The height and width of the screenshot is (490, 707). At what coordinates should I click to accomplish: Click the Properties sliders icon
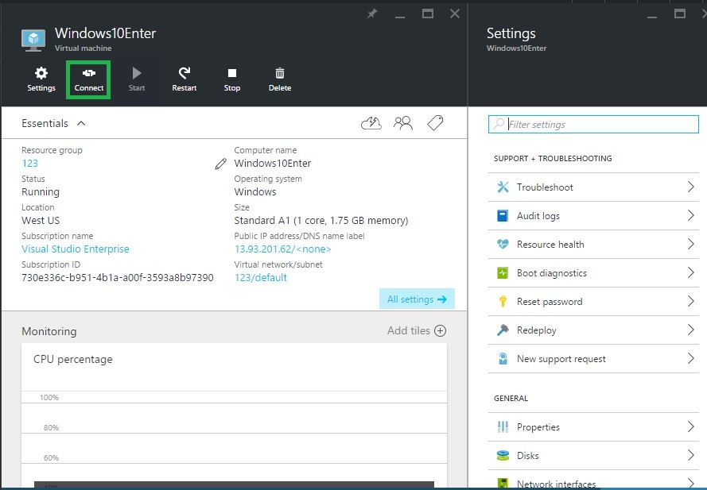coord(503,426)
